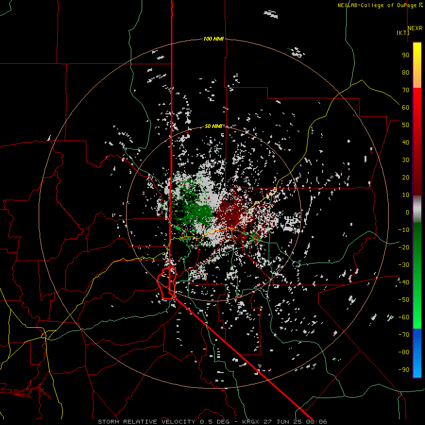The image size is (425, 425).
Task: Click the Storm Relative Velocity caption at bottom
Action: coord(212,422)
